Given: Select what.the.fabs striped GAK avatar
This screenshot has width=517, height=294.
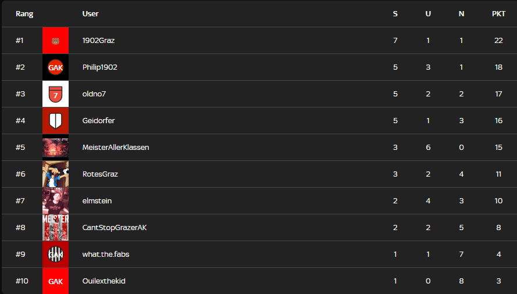Looking at the screenshot, I should click(x=55, y=254).
